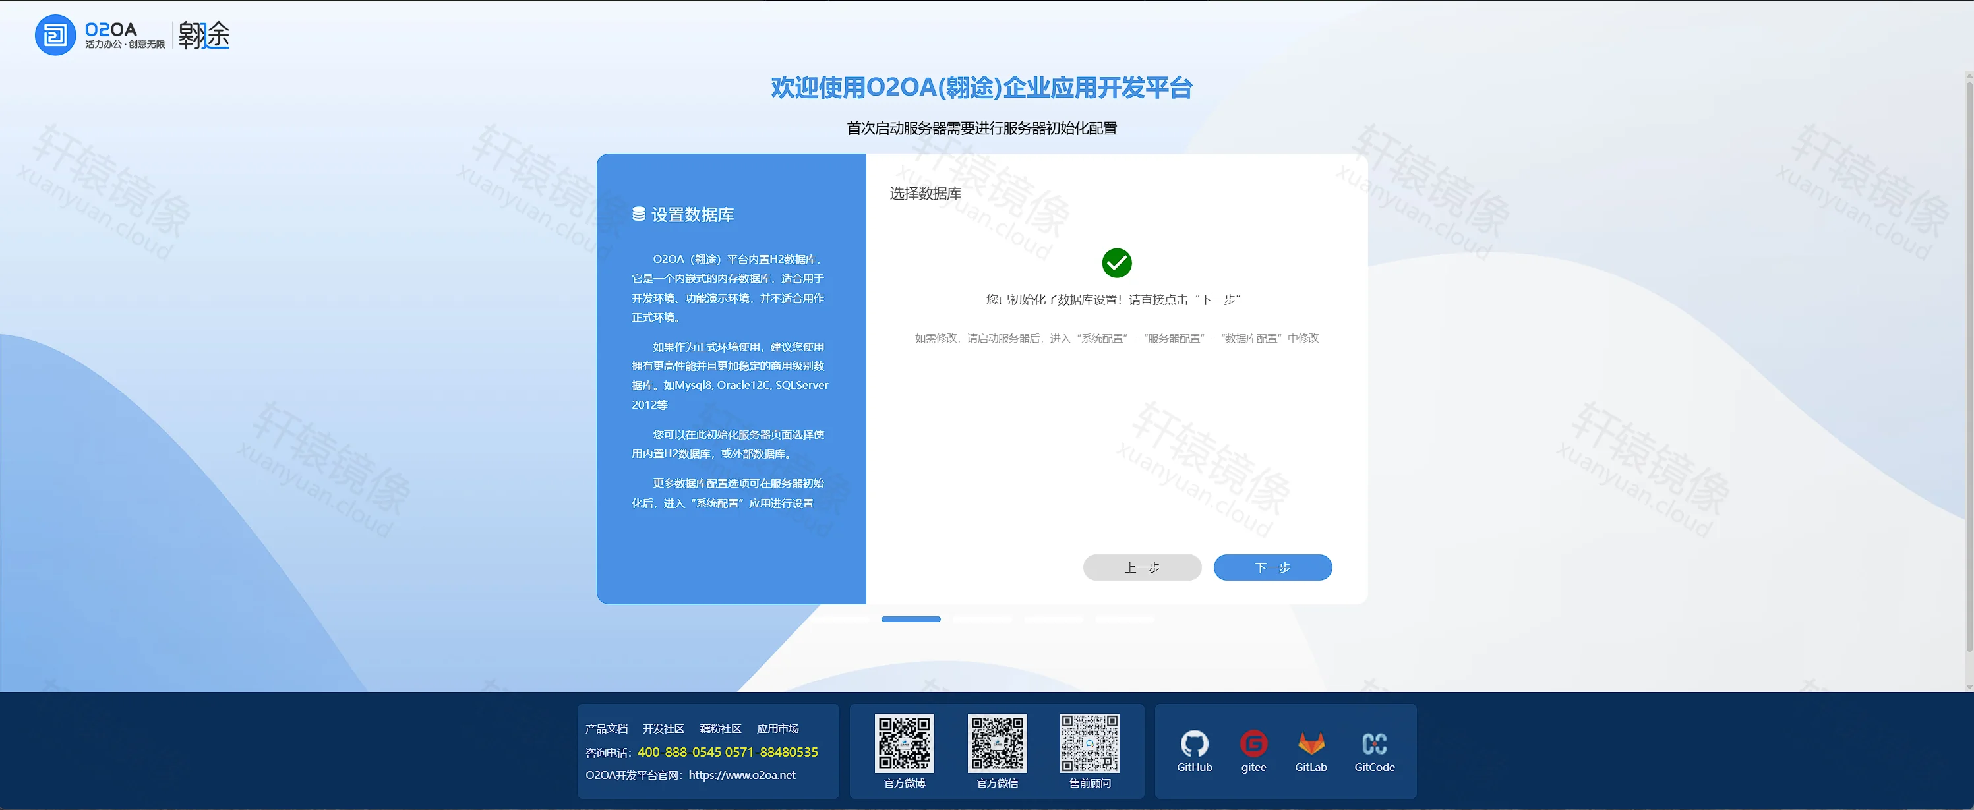The image size is (1974, 810).
Task: Click the phone number 400-888-0545
Action: 679,752
